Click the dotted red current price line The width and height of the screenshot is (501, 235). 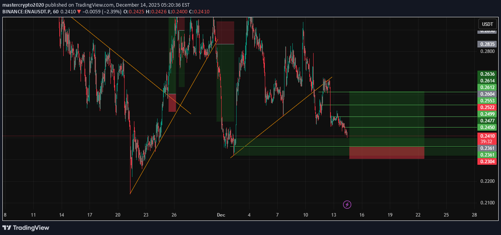(79, 135)
